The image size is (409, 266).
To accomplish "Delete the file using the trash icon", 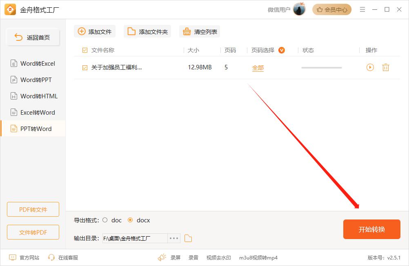I will [385, 67].
